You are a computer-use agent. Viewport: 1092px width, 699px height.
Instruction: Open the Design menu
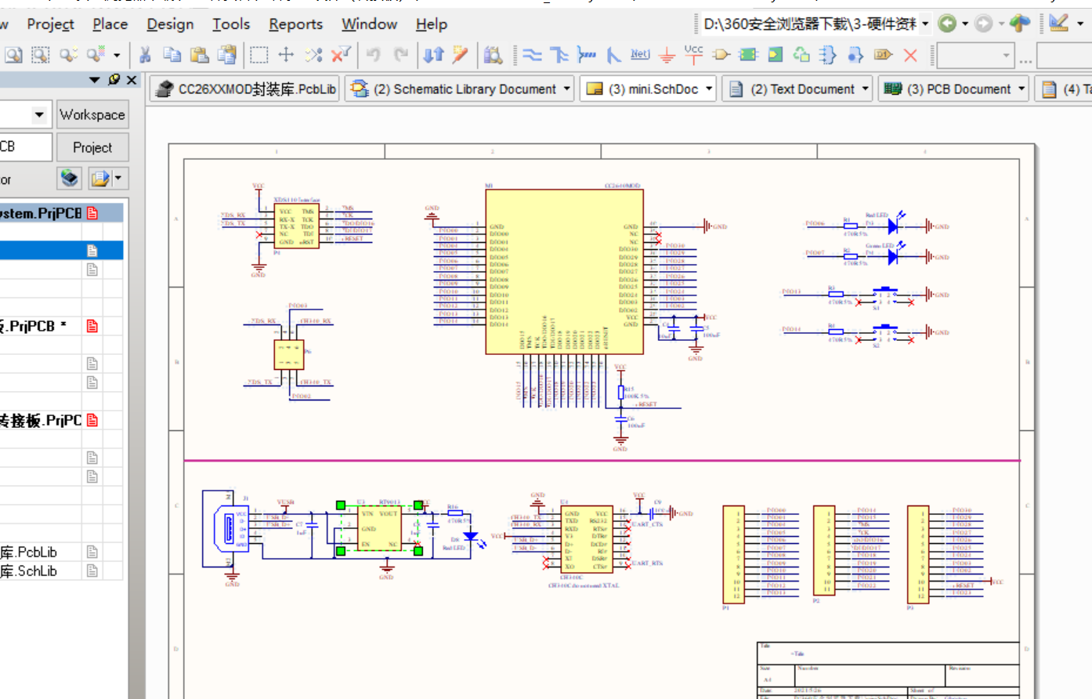click(x=170, y=24)
